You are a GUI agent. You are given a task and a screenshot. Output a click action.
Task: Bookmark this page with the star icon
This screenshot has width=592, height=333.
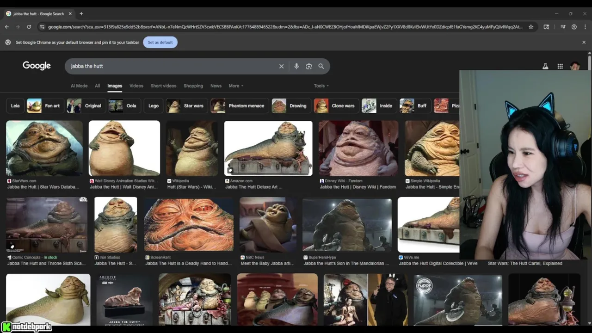531,27
